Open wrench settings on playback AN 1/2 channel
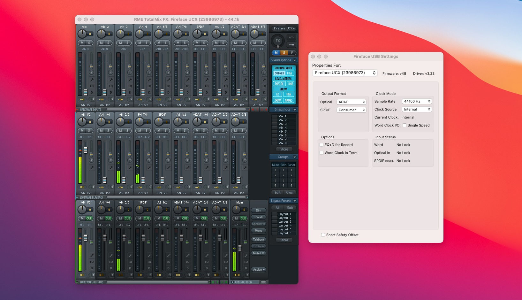This screenshot has width=522, height=300. [92, 167]
